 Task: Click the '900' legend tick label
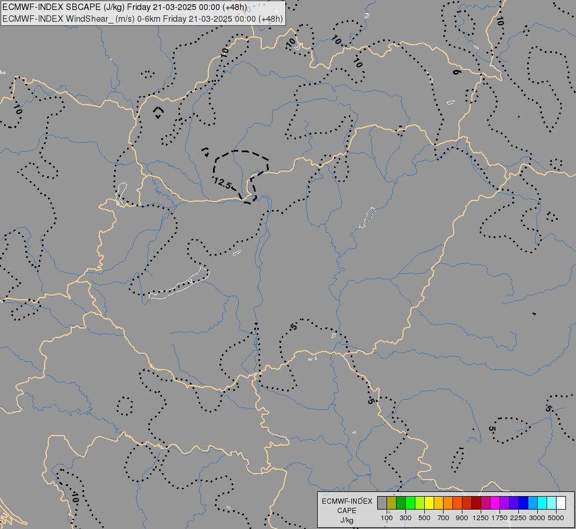pos(462,518)
